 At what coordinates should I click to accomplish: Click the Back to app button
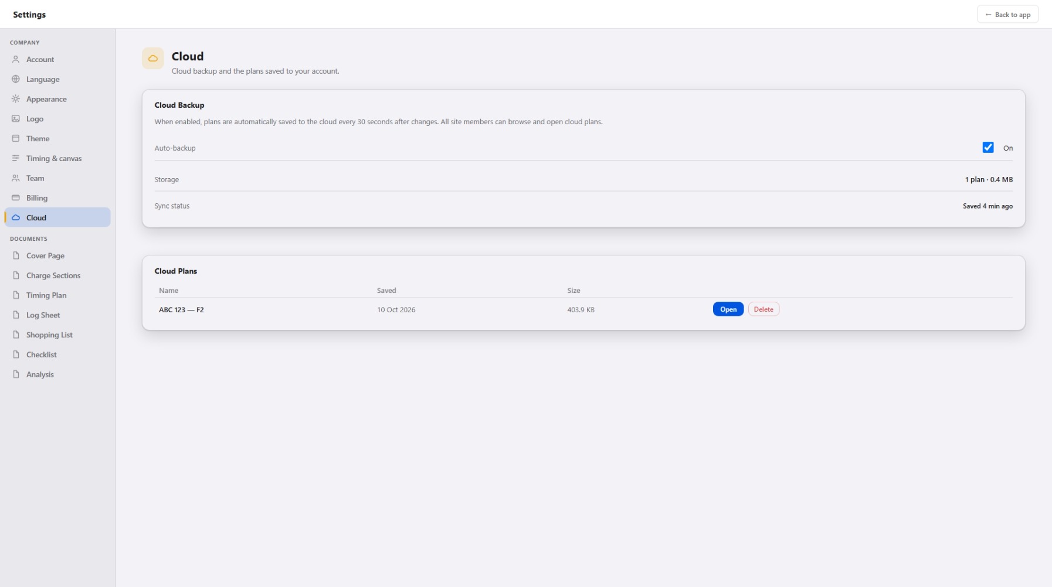[x=1007, y=15]
